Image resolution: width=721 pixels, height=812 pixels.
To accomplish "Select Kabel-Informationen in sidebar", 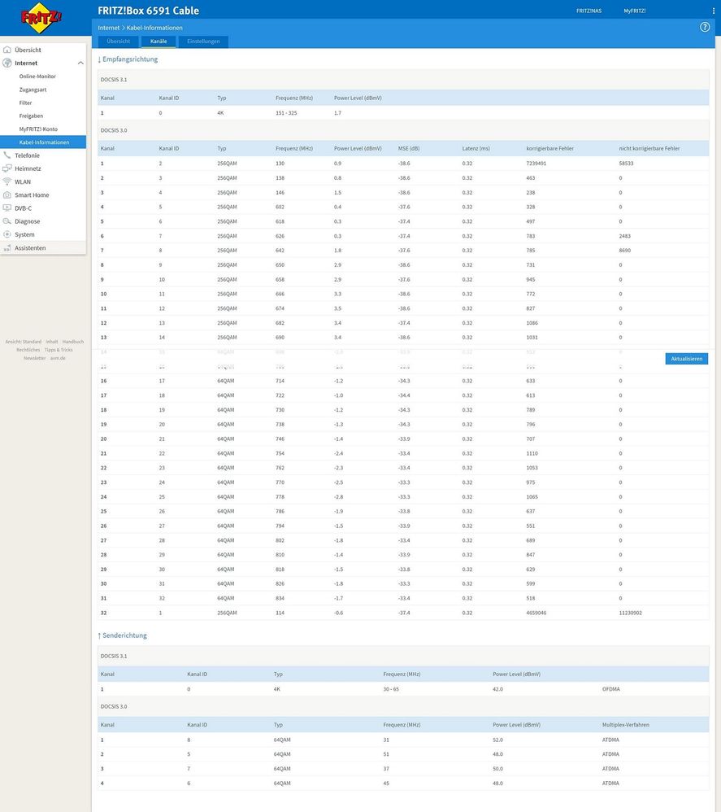I will [43, 142].
